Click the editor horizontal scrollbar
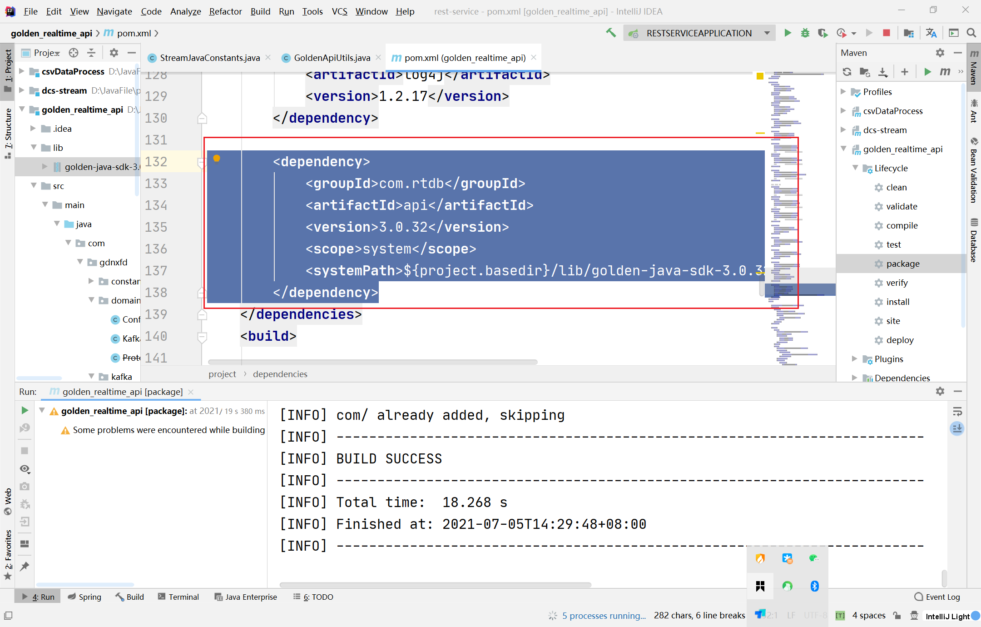Viewport: 981px width, 627px height. coord(372,362)
